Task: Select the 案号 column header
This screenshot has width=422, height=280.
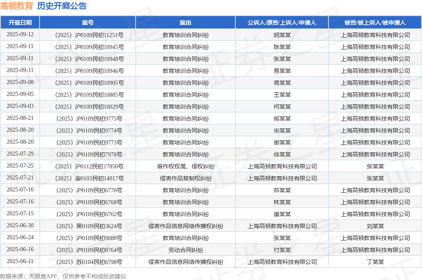Action: (88, 23)
